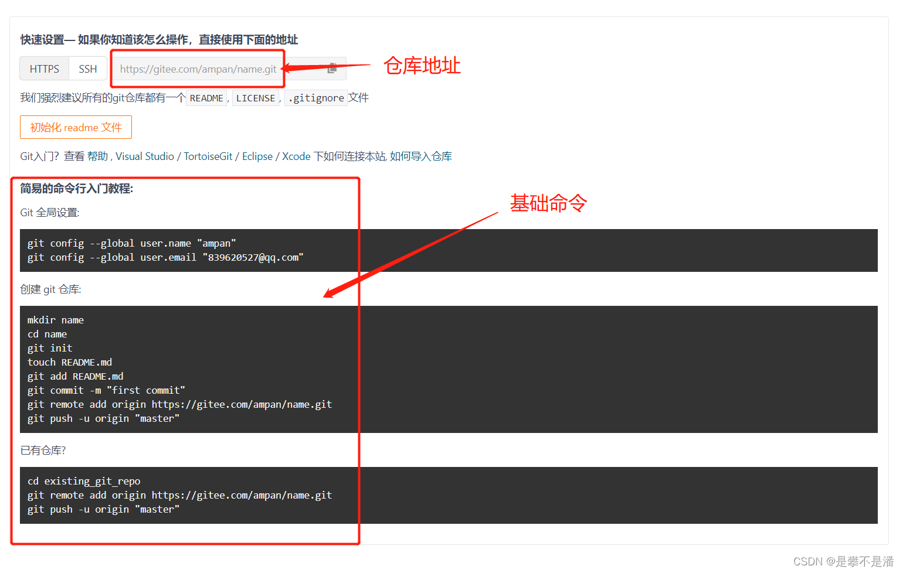Switch to the SSH tab
This screenshot has height=573, width=903.
coord(87,68)
